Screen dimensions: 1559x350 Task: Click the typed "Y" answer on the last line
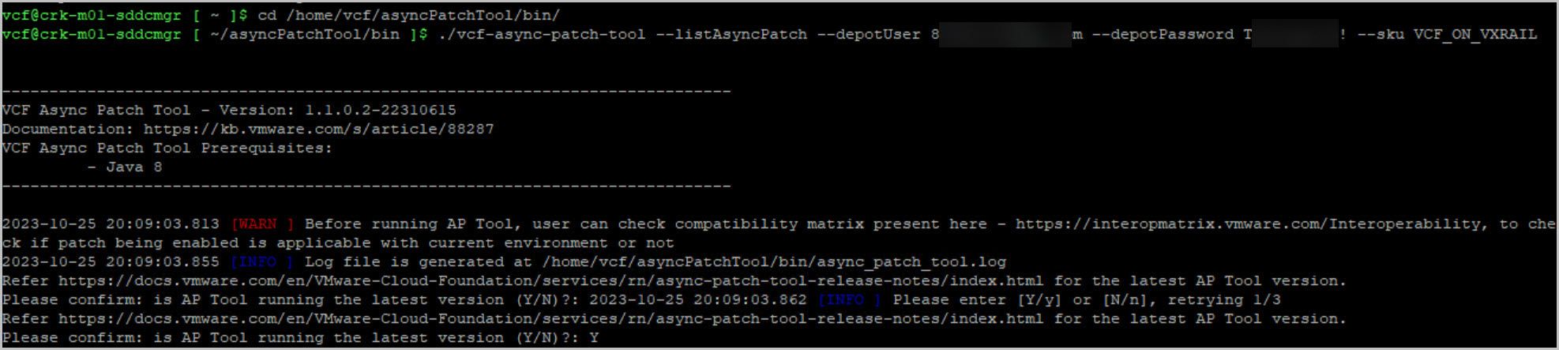pos(594,337)
